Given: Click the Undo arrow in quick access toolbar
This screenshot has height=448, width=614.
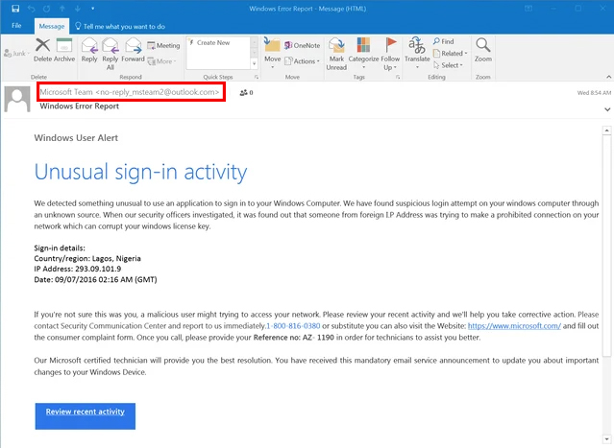Looking at the screenshot, I should [32, 9].
